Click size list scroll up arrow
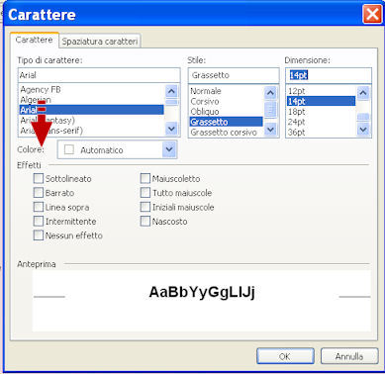Viewport: 385px width, 374px height. [x=363, y=93]
